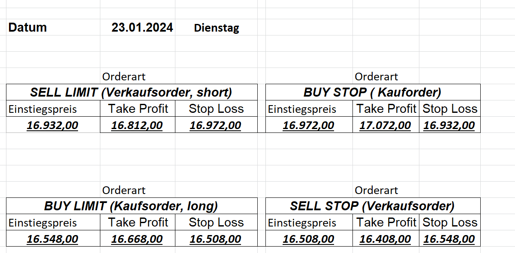Select the SELL STOP Stop Loss value 16.548,00

449,239
